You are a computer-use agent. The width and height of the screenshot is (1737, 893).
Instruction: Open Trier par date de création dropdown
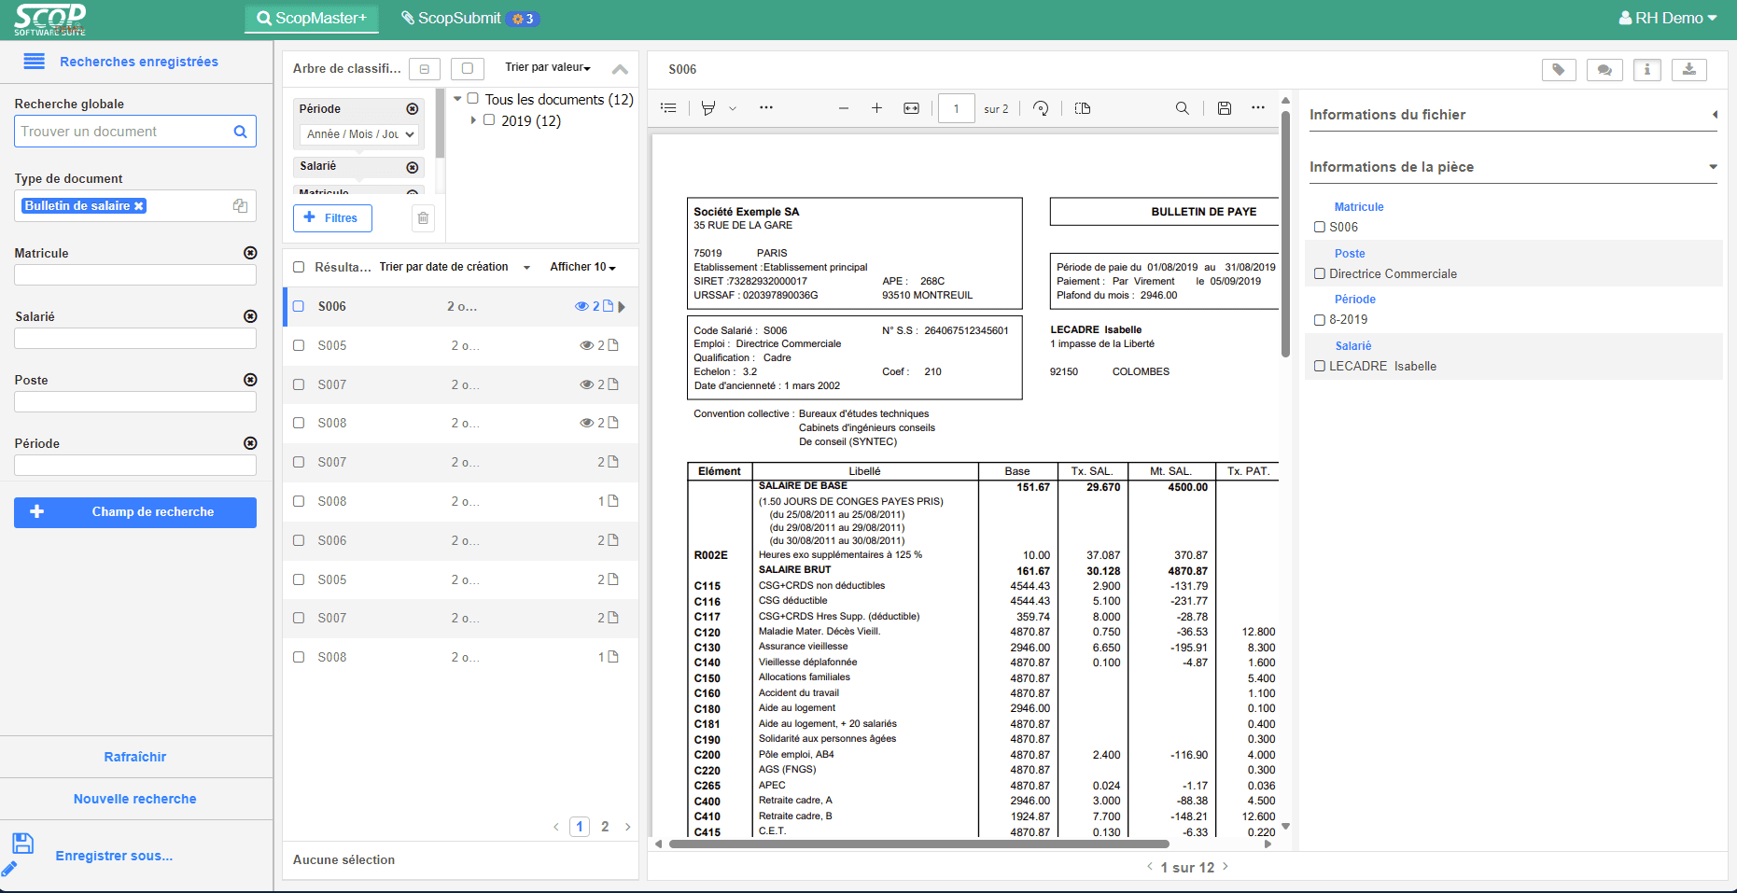click(455, 267)
